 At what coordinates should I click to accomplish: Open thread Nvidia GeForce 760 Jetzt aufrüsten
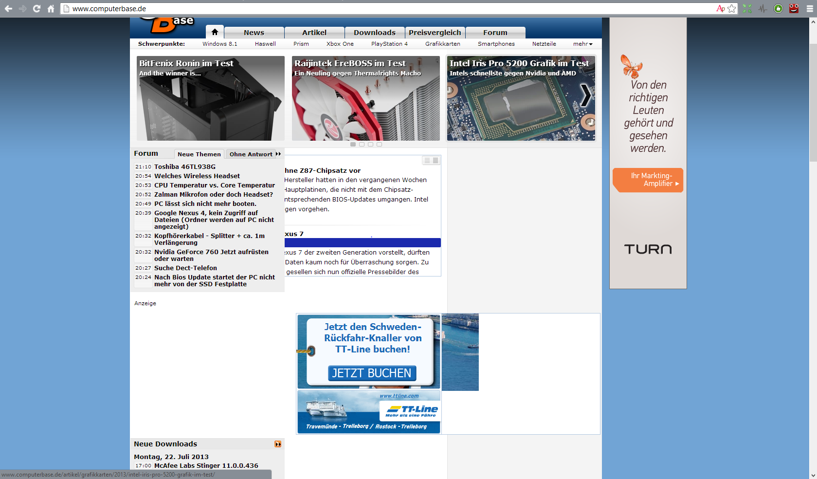(x=212, y=255)
